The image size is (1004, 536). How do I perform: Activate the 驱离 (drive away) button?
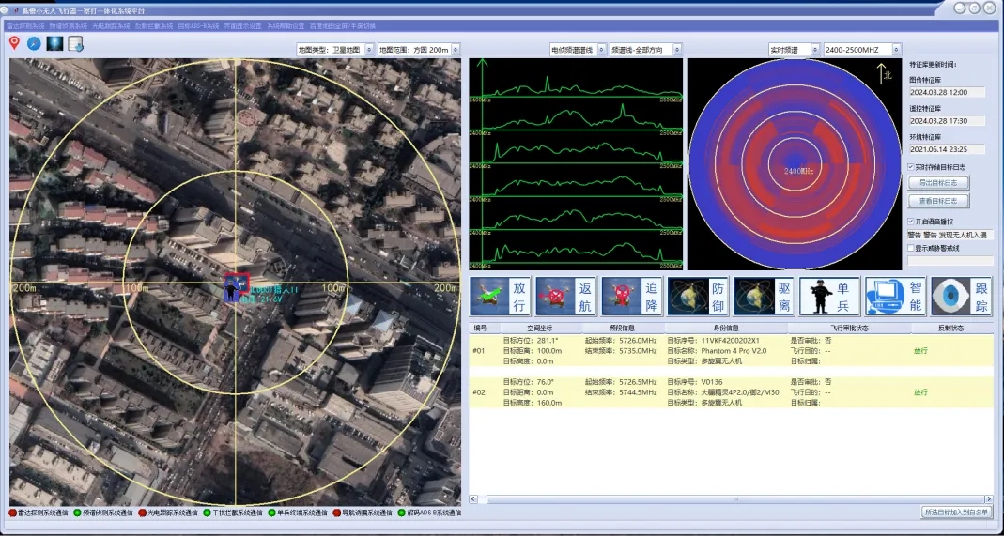(x=764, y=297)
